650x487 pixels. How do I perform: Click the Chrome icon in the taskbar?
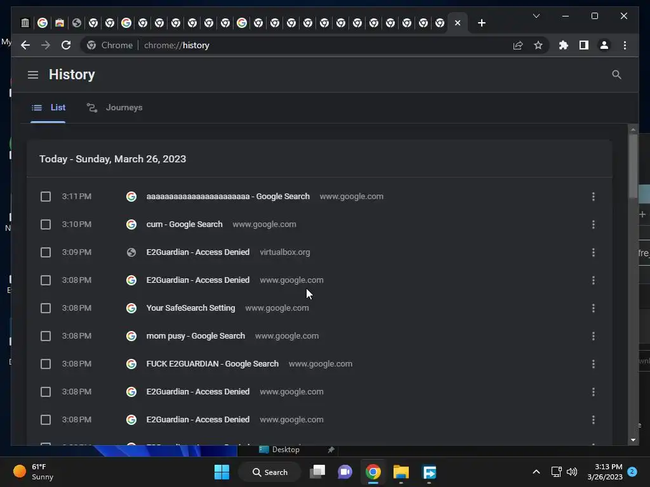pyautogui.click(x=373, y=472)
